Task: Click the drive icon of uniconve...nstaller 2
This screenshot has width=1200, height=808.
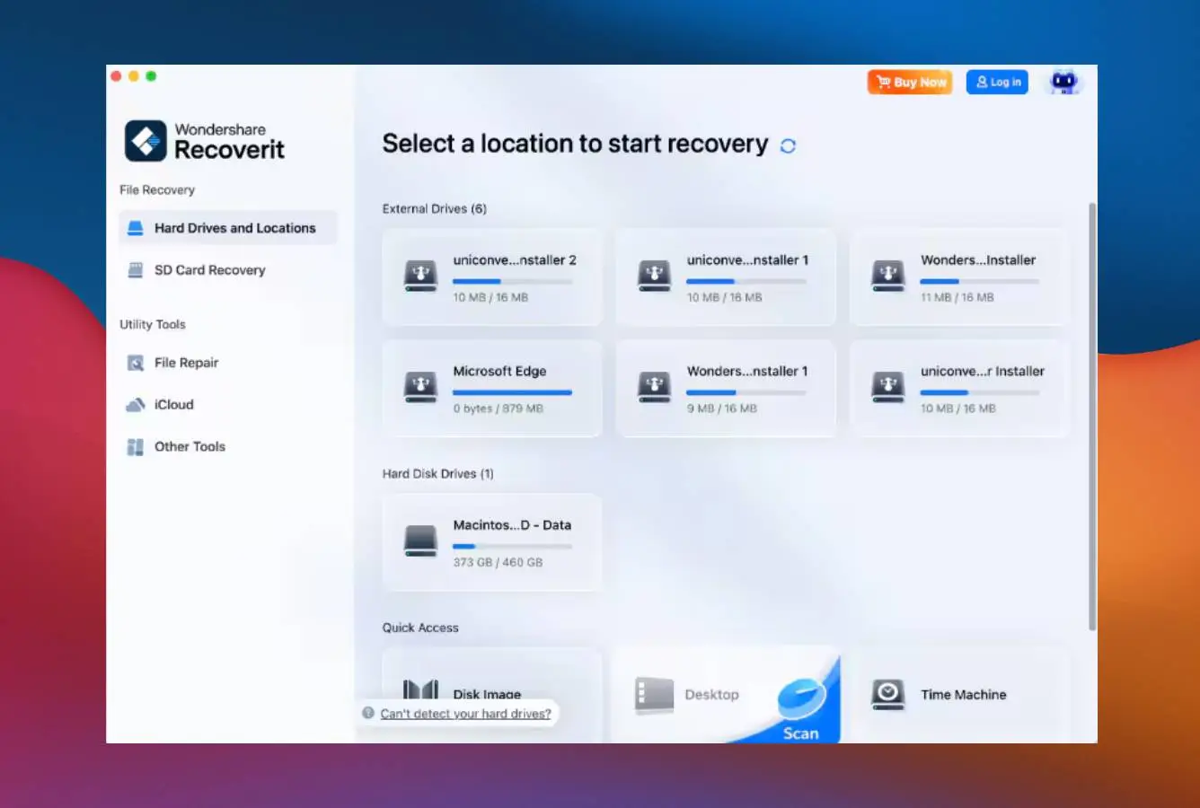Action: click(420, 276)
